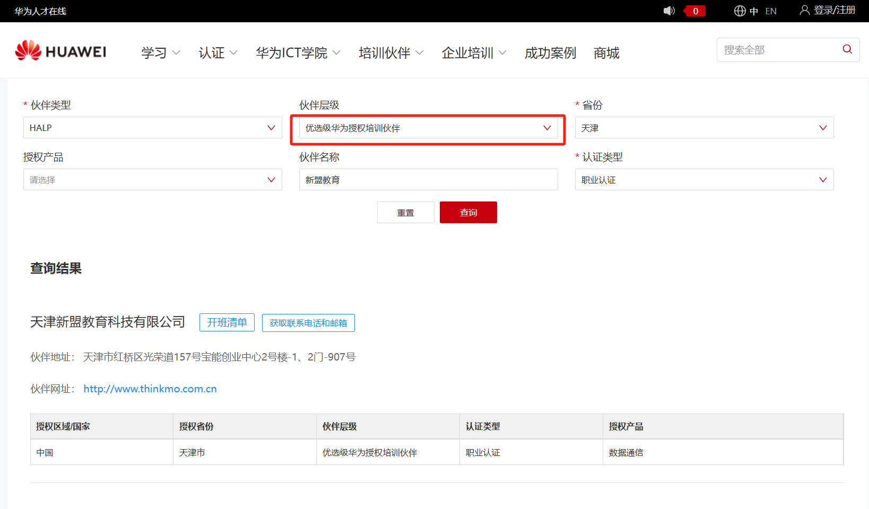Click the 伙伴地址 address text

click(x=219, y=357)
